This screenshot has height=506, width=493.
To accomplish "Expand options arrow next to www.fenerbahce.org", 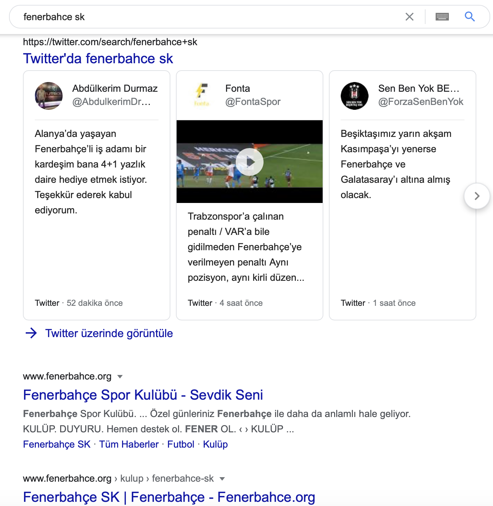I will point(120,376).
